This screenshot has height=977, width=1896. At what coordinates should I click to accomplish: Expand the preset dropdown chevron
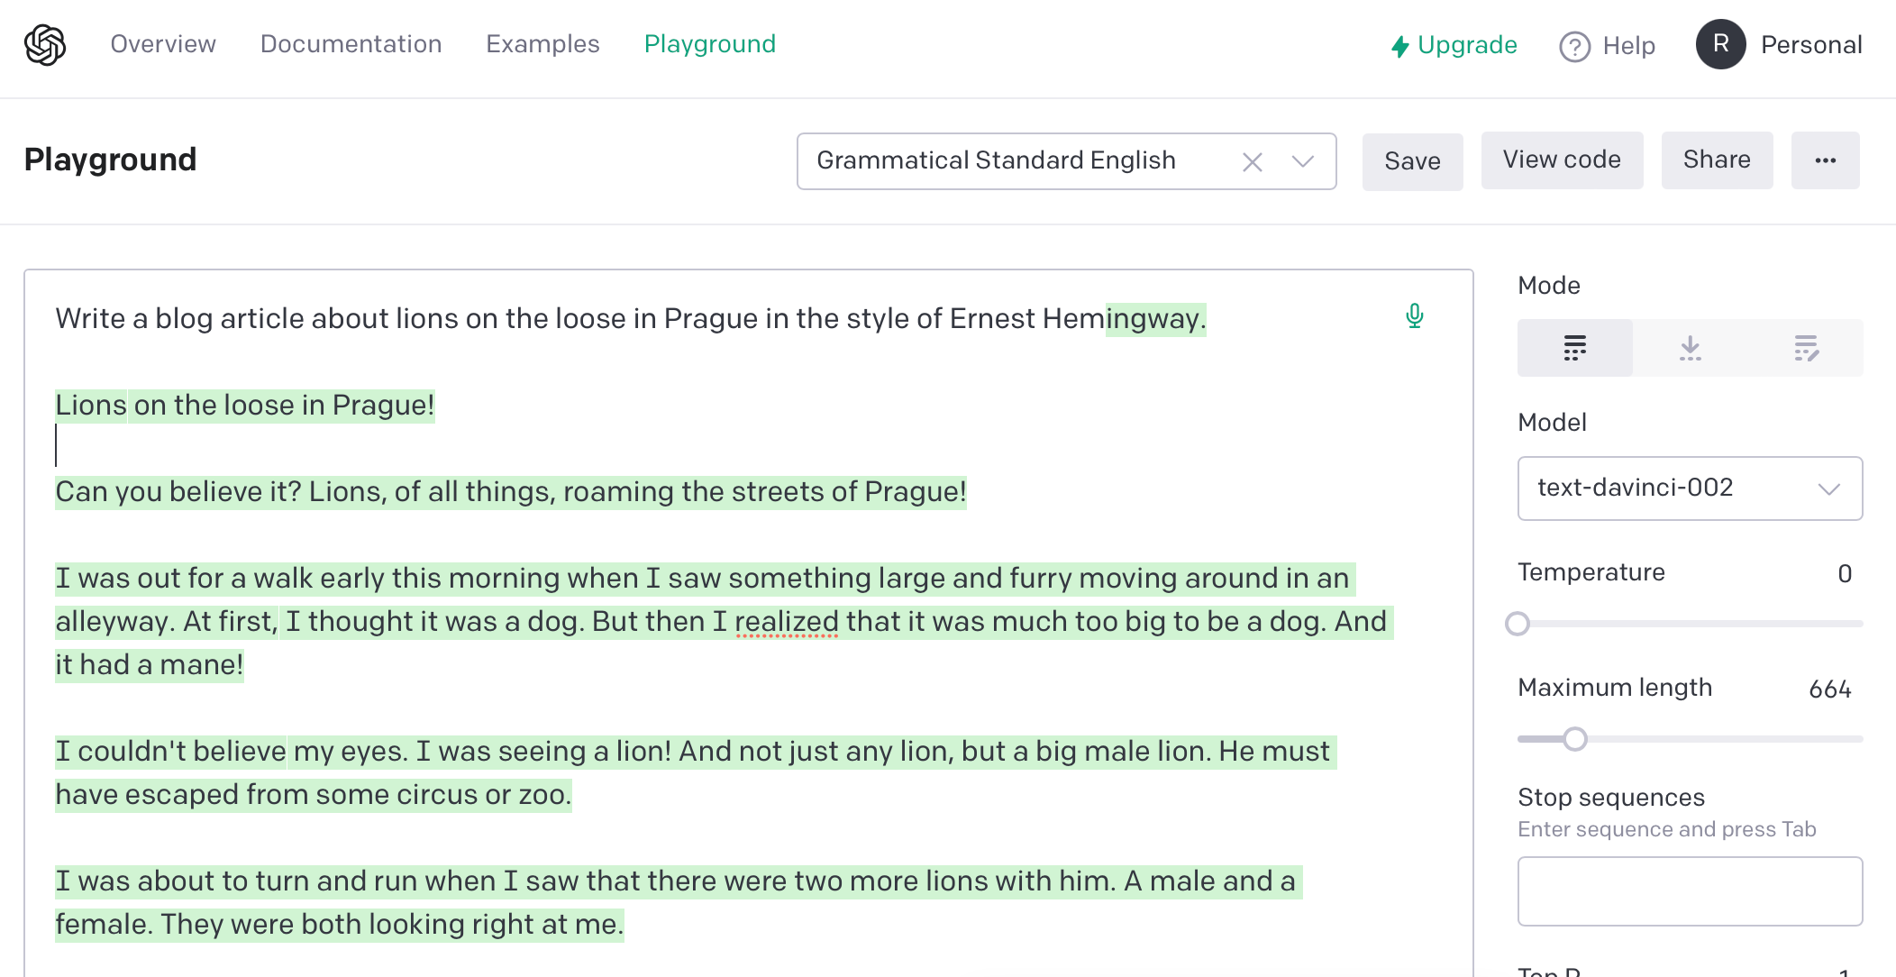point(1302,161)
